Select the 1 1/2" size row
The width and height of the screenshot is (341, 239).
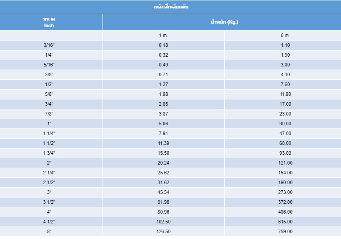click(49, 143)
